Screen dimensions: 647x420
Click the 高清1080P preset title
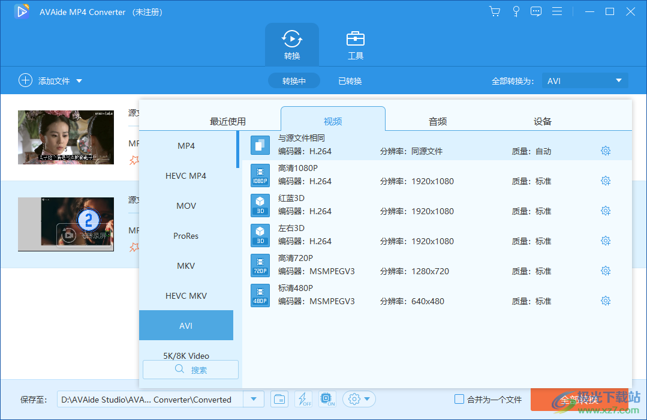(x=298, y=168)
